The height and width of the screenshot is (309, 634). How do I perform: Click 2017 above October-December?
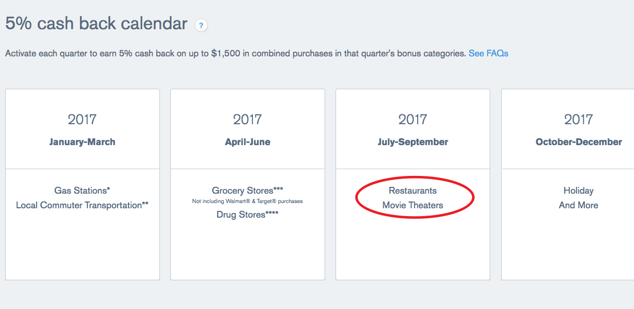click(579, 120)
